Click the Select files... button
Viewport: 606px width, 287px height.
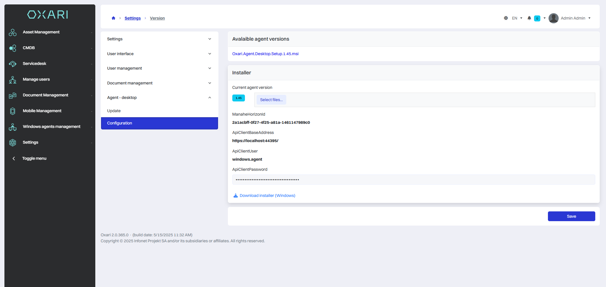pos(271,100)
